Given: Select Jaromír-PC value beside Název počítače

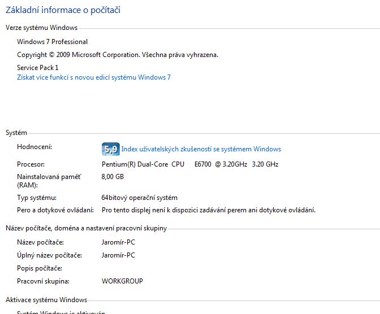Looking at the screenshot, I should coord(118,242).
